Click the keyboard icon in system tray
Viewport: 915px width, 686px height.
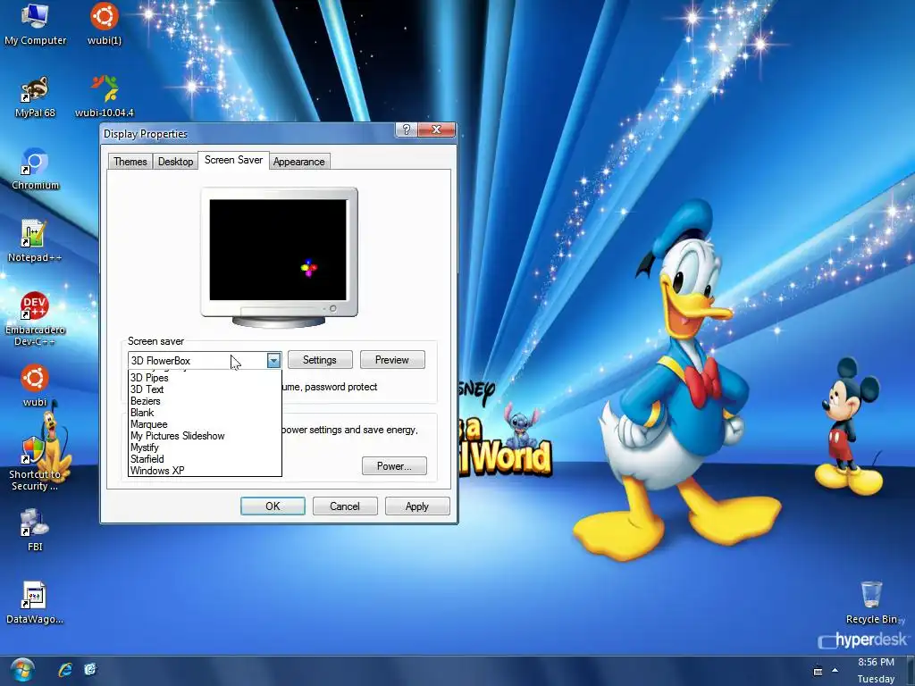point(818,672)
